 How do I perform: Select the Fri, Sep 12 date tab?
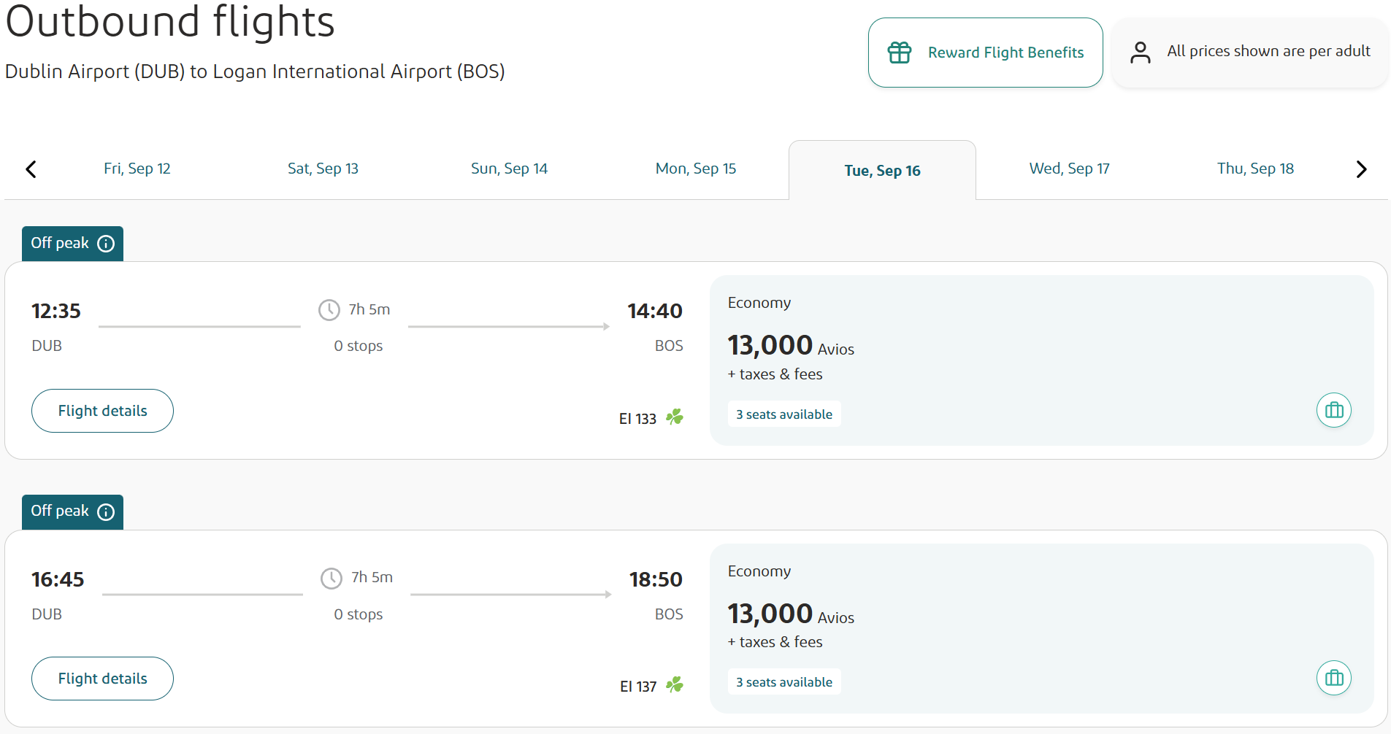coord(137,169)
